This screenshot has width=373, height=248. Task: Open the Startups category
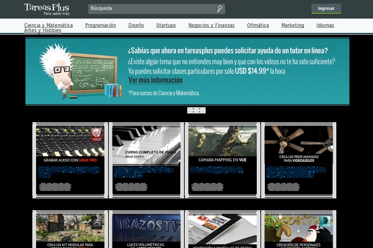[x=166, y=25]
